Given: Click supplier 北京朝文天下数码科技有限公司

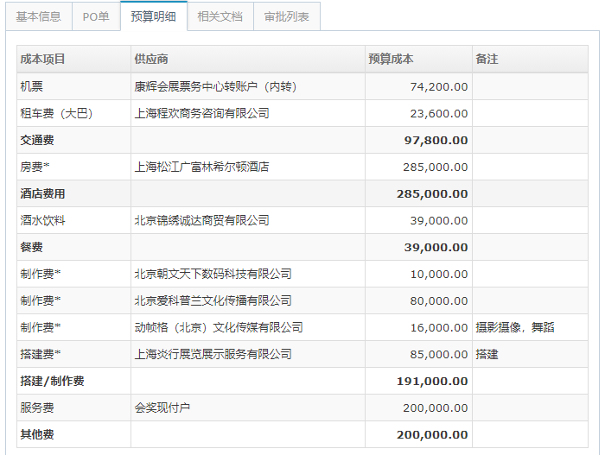Looking at the screenshot, I should click(213, 274).
